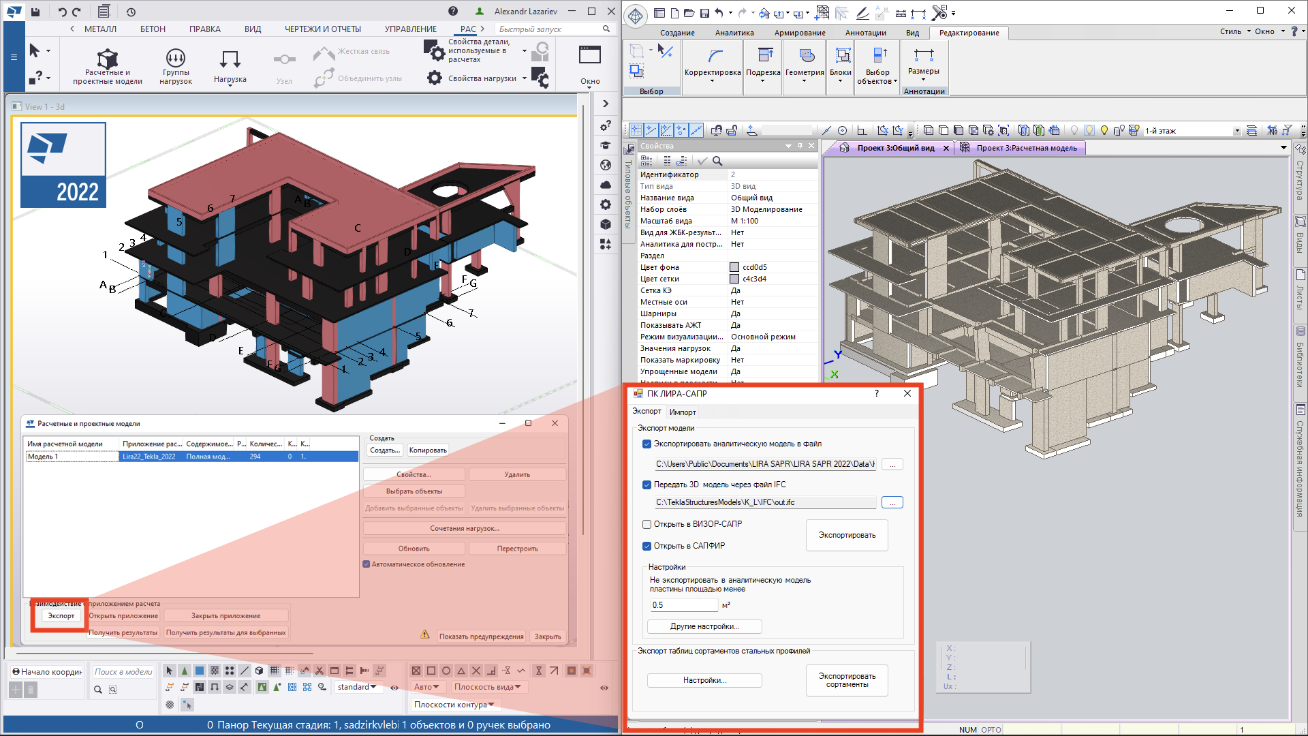
Task: Click the cloud icon in Tekla side pane
Action: click(x=606, y=185)
